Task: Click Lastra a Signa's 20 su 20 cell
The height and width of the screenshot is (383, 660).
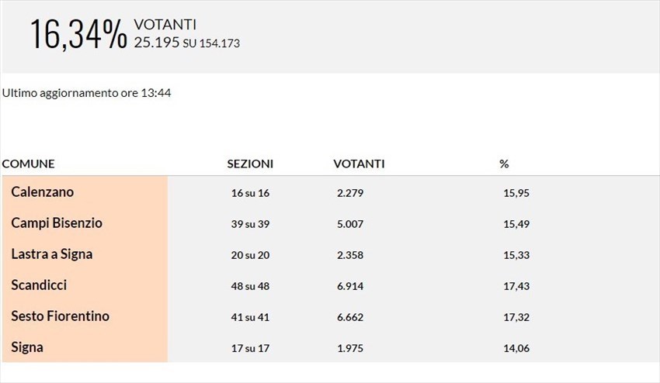Action: (250, 255)
